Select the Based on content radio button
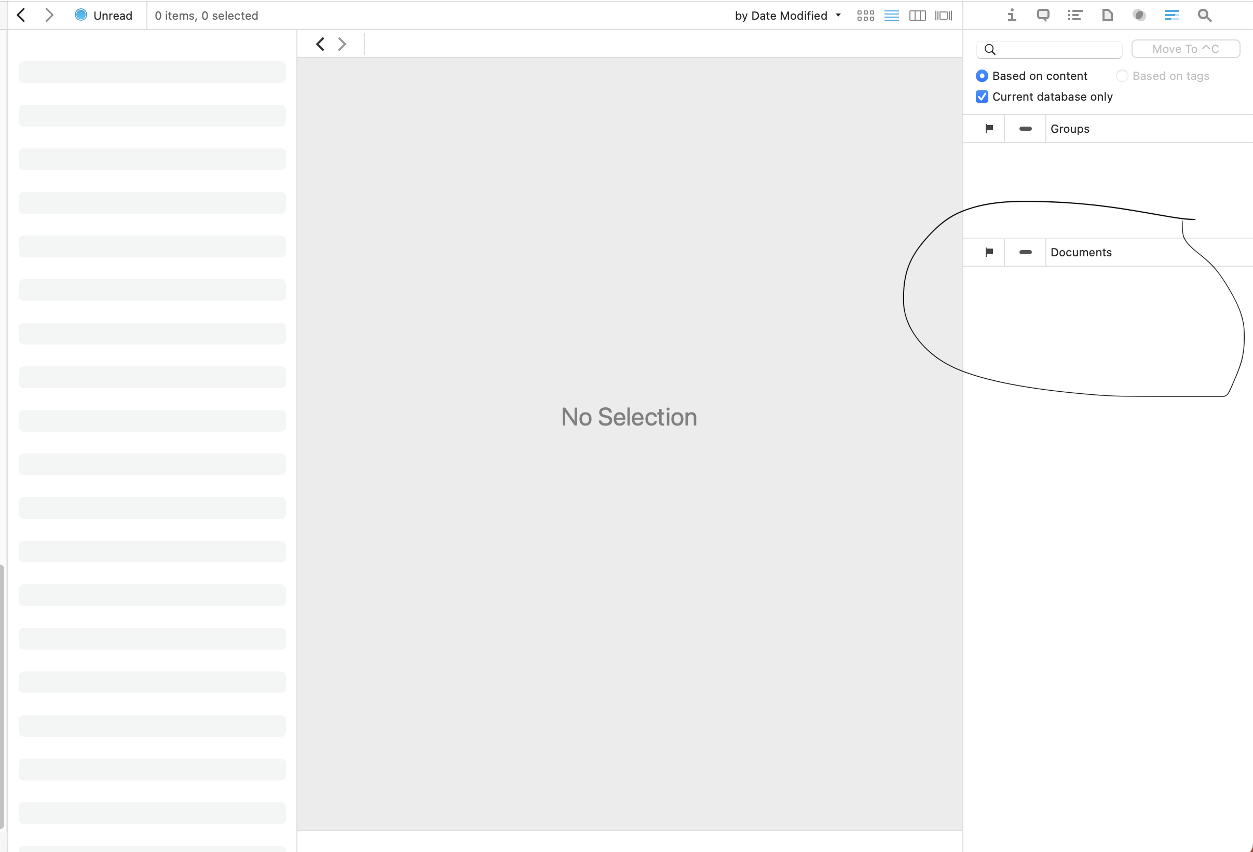The width and height of the screenshot is (1253, 852). (982, 75)
